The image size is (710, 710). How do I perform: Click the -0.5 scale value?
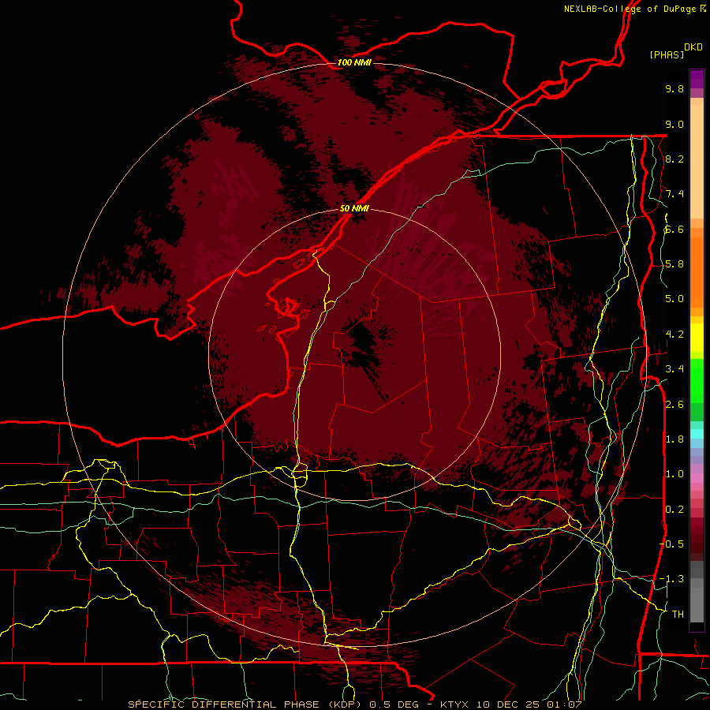[672, 544]
